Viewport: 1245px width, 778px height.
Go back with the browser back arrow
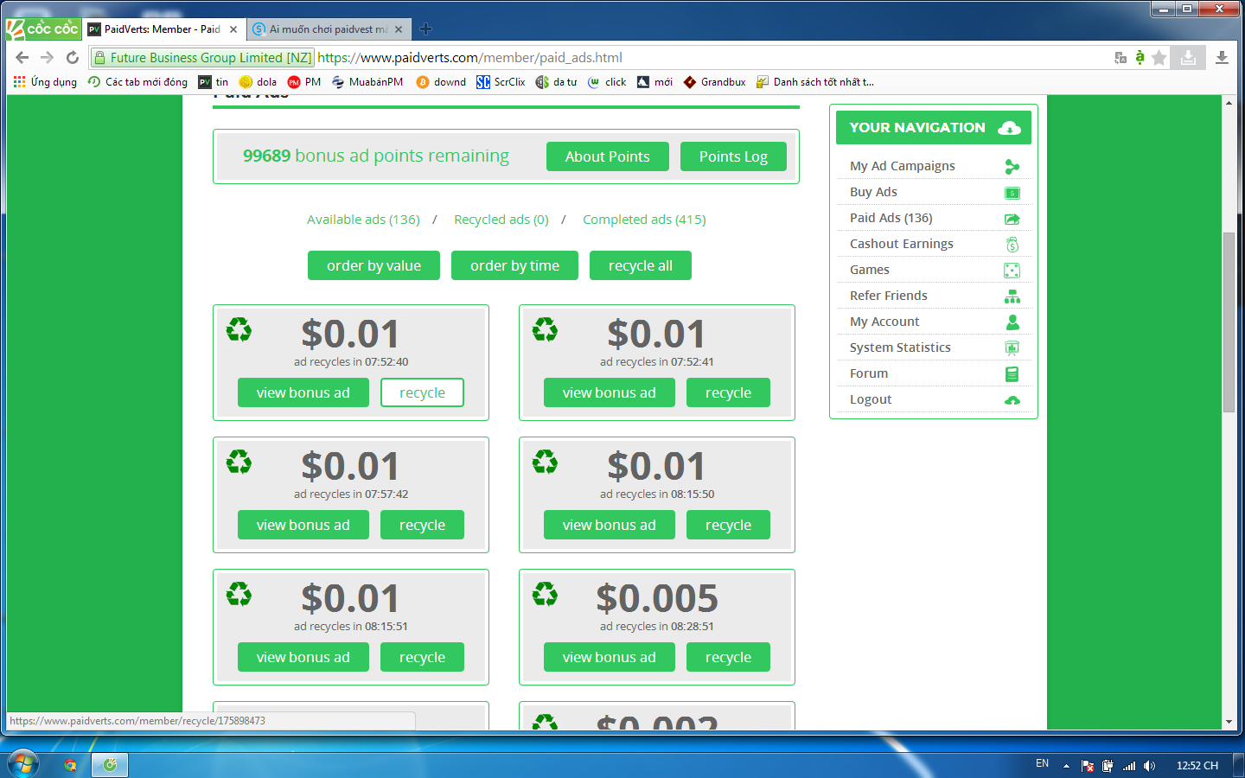point(22,57)
